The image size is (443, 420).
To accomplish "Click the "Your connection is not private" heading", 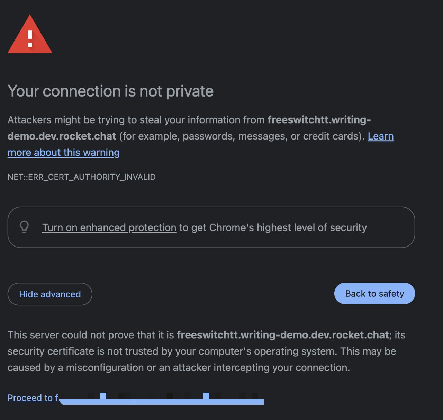I will coord(110,91).
